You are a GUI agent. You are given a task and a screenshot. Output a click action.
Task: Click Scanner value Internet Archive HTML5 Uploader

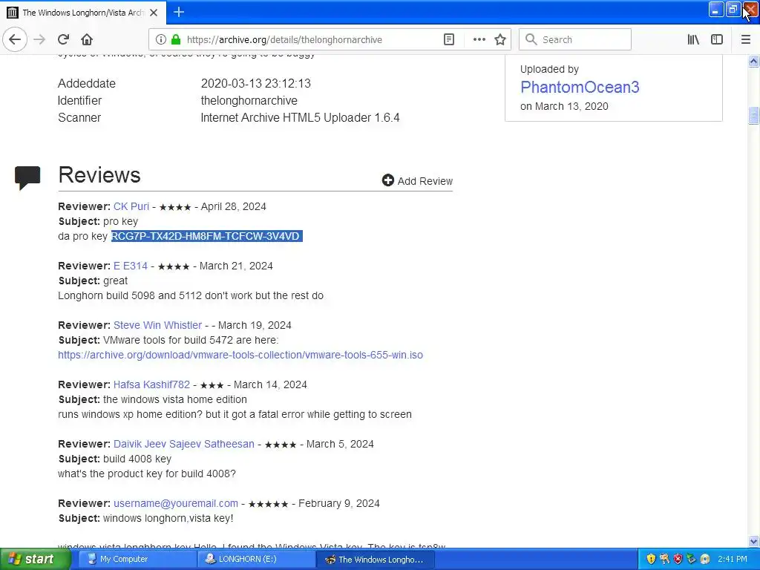pos(300,118)
